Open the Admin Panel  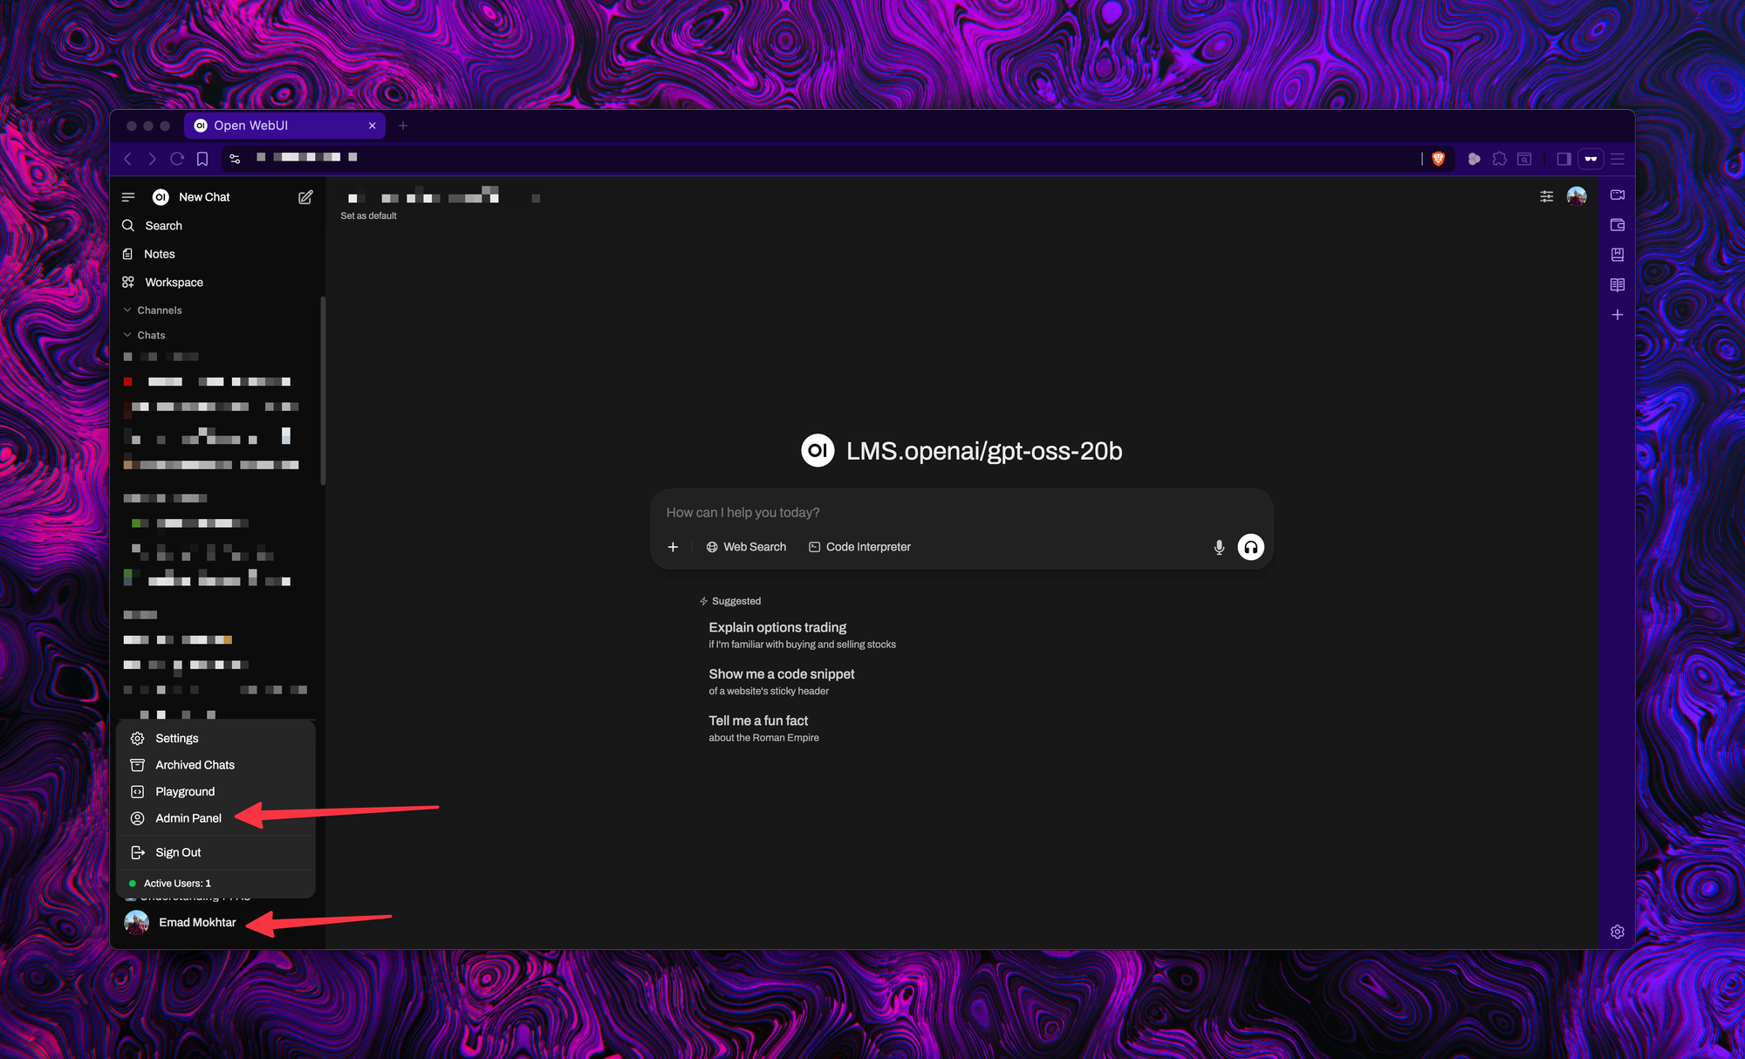[216, 818]
